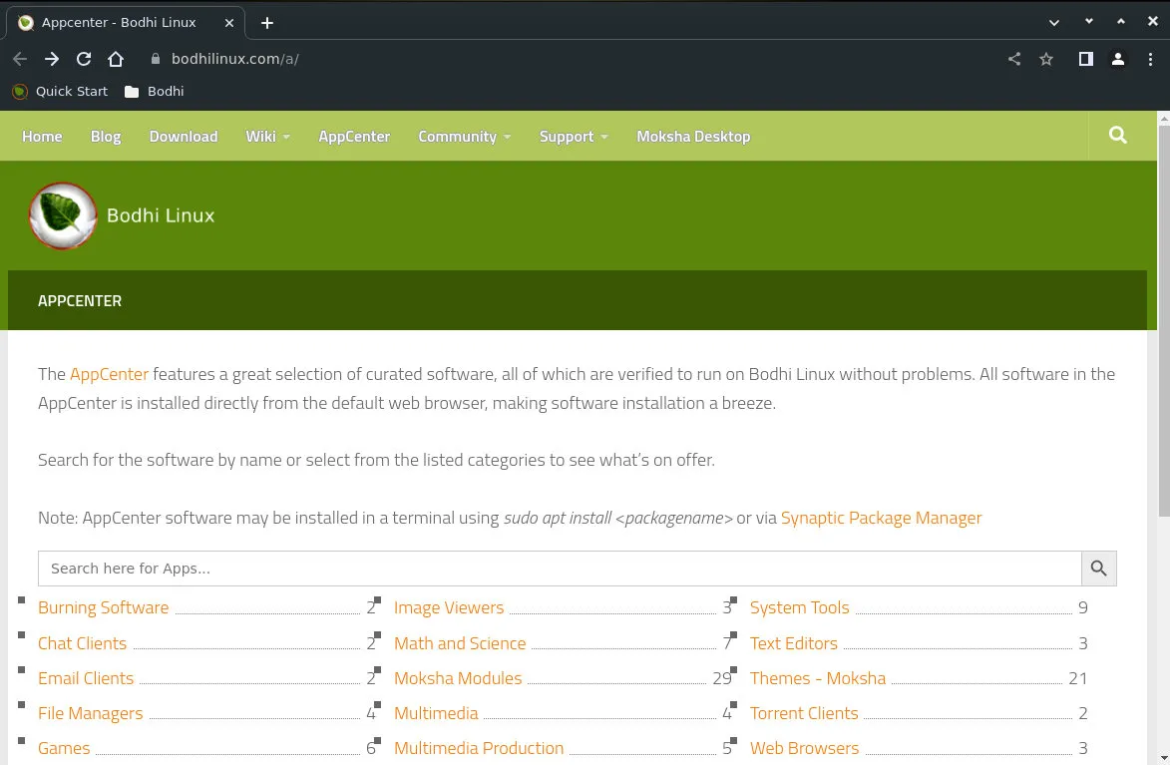Open the Email Clients category
The height and width of the screenshot is (765, 1170).
[x=86, y=678]
